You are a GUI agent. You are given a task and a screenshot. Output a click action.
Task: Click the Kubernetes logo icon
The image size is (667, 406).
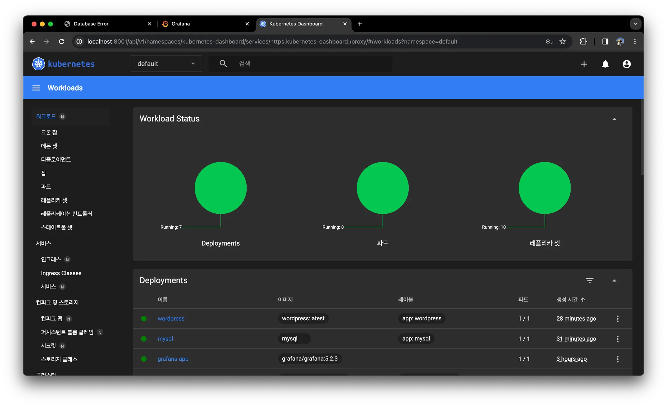click(x=38, y=64)
